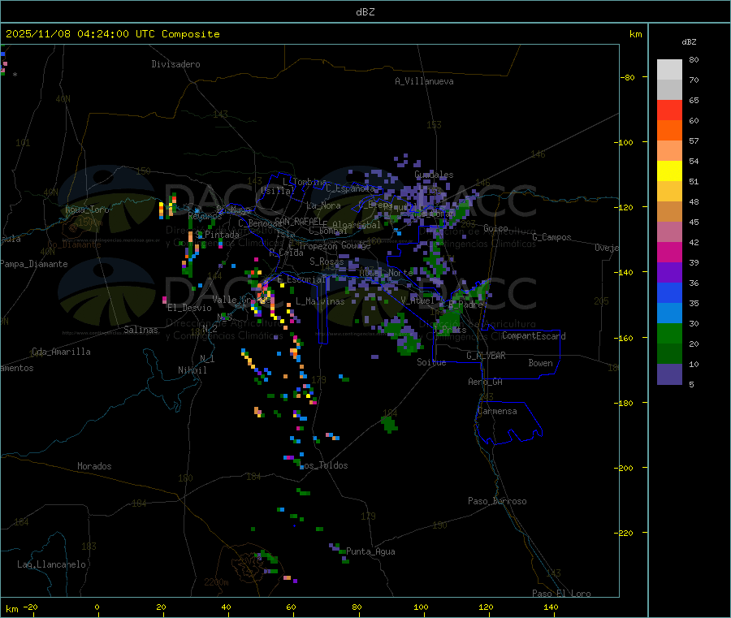Click the 'Salinas' map label

(x=141, y=330)
